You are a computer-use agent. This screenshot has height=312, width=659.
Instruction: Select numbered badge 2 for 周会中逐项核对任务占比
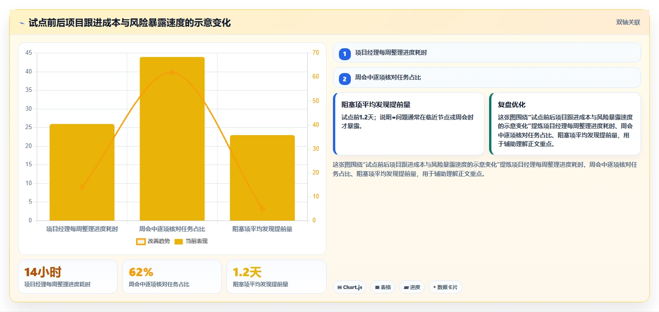tap(345, 79)
